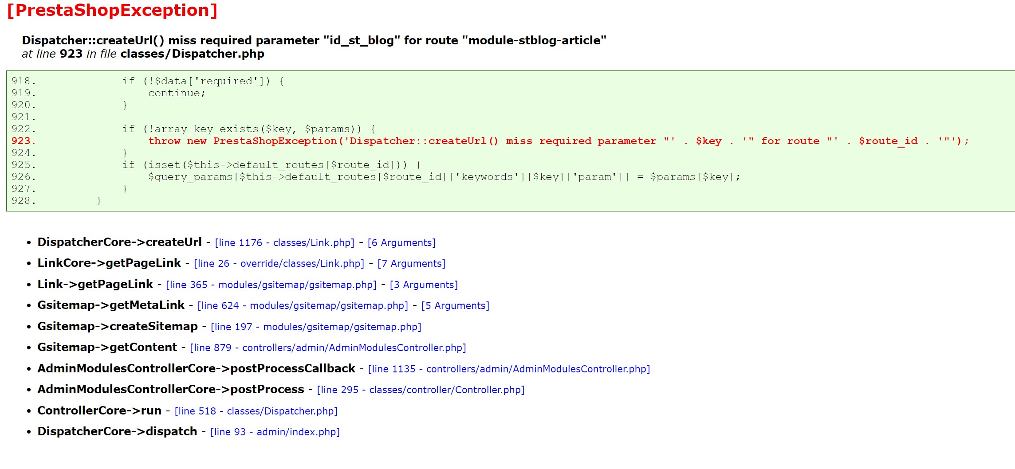Viewport: 1015px width, 469px height.
Task: Click 'AdminModulesControllerCore->postProcessCallback' stack entry text
Action: click(196, 368)
